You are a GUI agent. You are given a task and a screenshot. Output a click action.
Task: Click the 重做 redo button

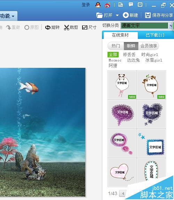(x=13, y=27)
